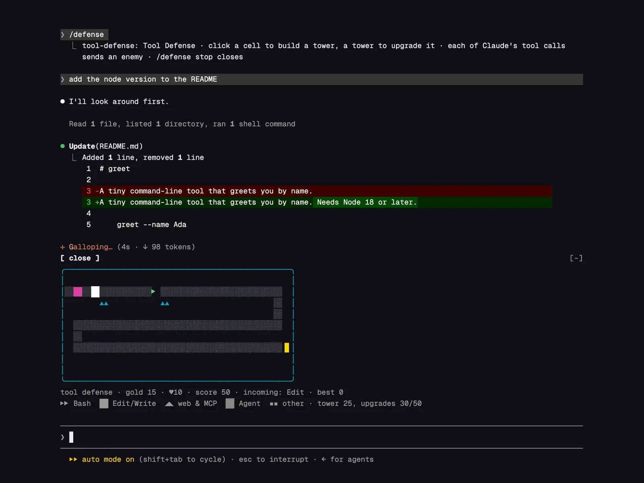
Task: Click the 'score 50' status entry
Action: pos(213,392)
